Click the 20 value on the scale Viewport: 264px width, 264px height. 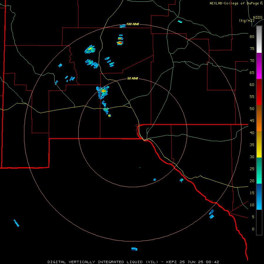point(252,181)
